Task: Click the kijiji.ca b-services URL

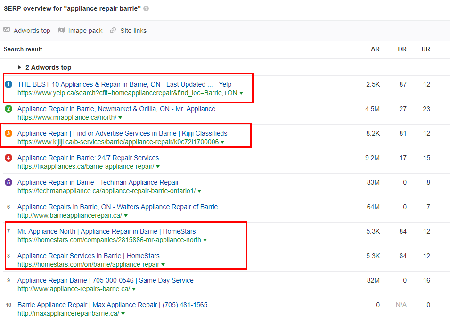Action: (118, 142)
